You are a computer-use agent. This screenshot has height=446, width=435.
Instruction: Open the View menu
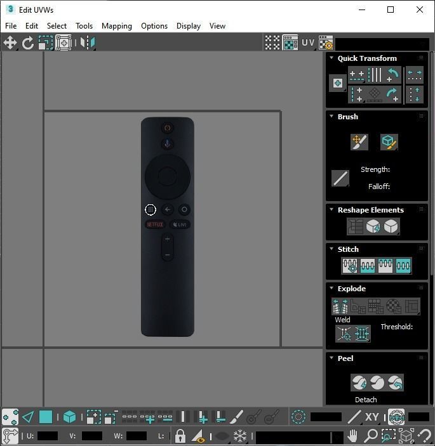pos(217,26)
